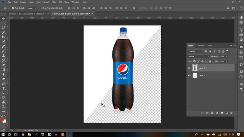
Task: Select the Pen tool
Action: tap(3, 84)
